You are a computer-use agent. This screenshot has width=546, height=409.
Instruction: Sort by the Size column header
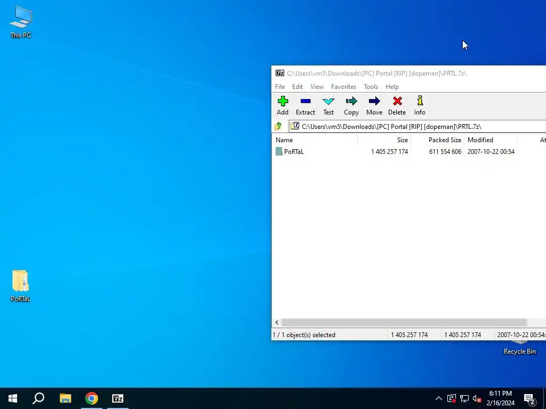point(384,140)
